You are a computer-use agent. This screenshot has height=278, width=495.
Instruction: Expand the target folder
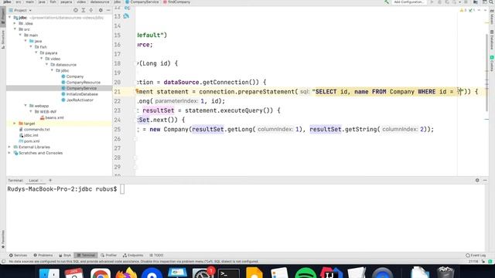tap(15, 124)
